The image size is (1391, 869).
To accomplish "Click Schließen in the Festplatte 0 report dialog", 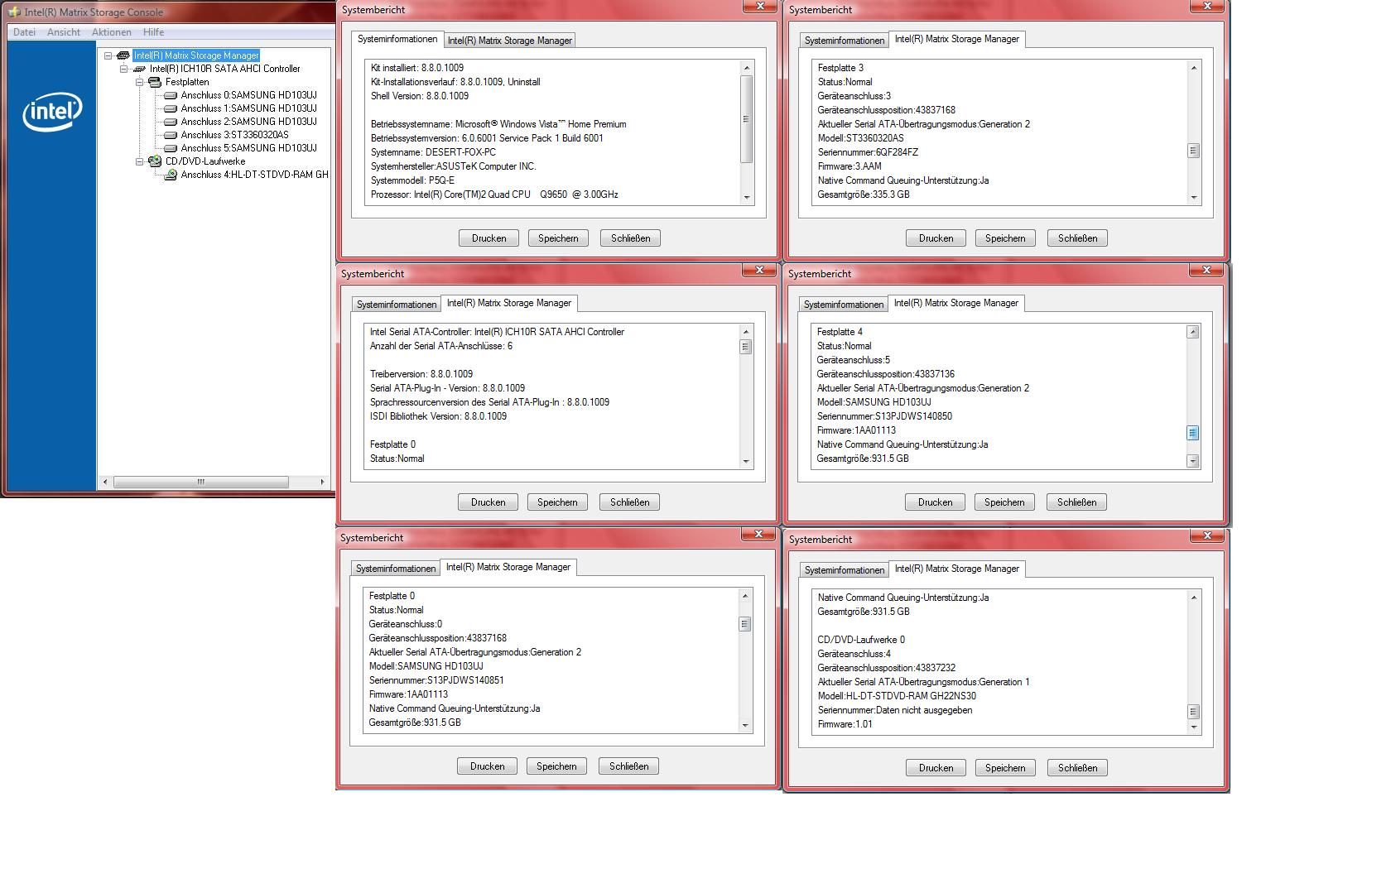I will [x=628, y=766].
